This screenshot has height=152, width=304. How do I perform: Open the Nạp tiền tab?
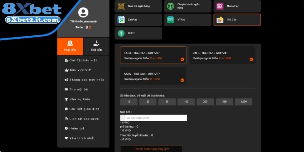(70, 46)
